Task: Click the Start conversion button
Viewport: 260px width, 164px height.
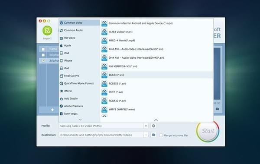Action: (208, 131)
